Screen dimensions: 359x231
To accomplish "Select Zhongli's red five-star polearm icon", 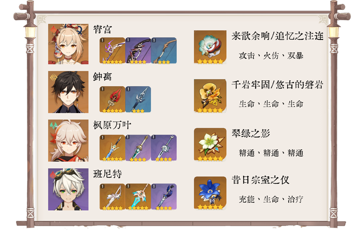I will coord(112,99).
